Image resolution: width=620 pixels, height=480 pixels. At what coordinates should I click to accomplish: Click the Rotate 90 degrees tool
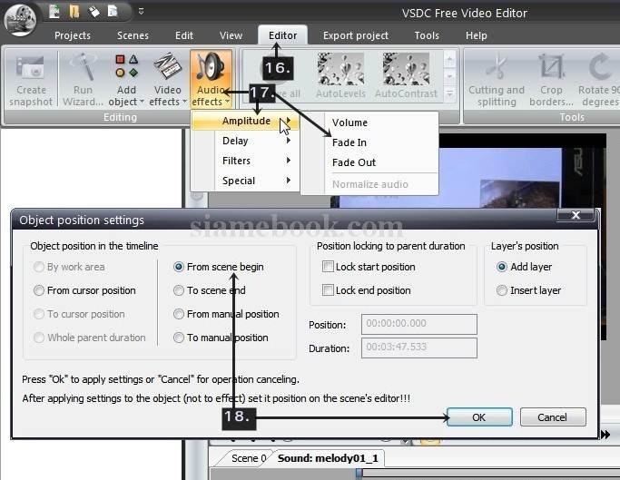click(x=599, y=81)
